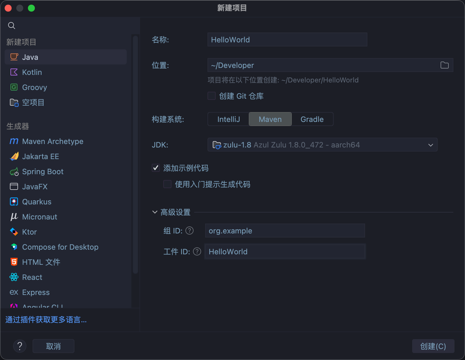The width and height of the screenshot is (465, 360).
Task: Pick the Quarkus generator icon
Action: [x=14, y=202]
